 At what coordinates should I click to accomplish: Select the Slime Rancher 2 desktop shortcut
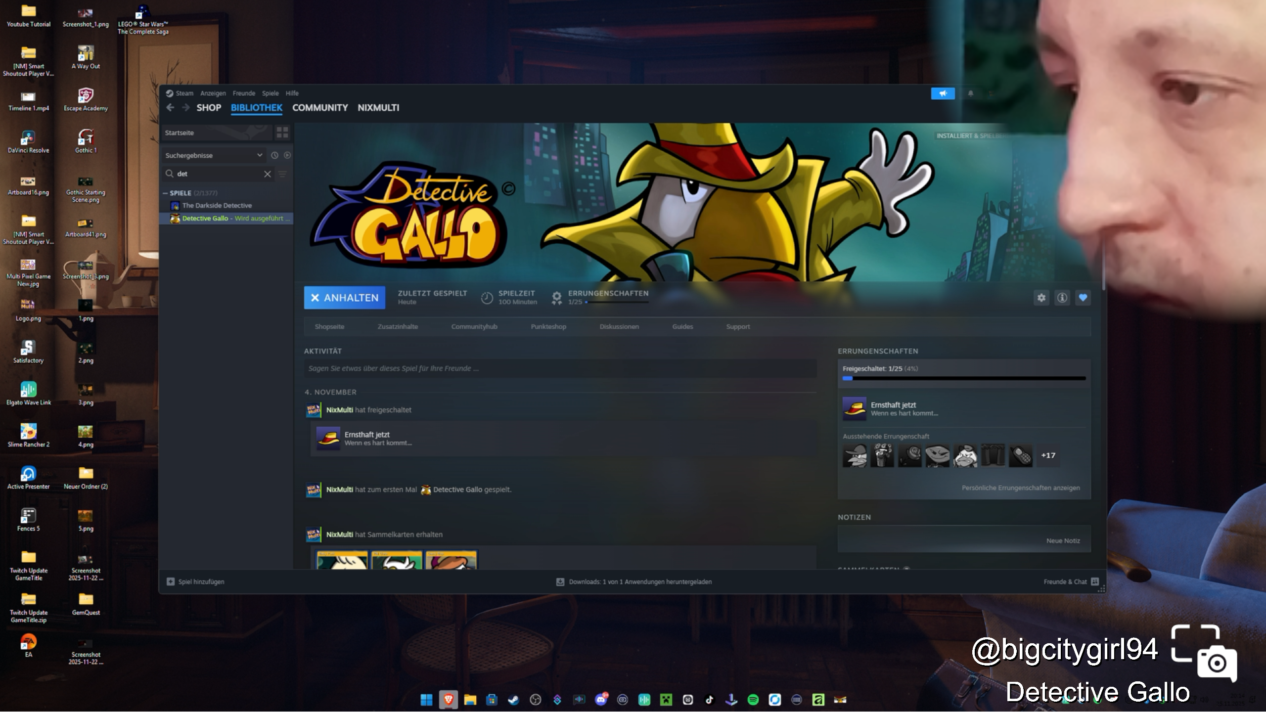28,436
